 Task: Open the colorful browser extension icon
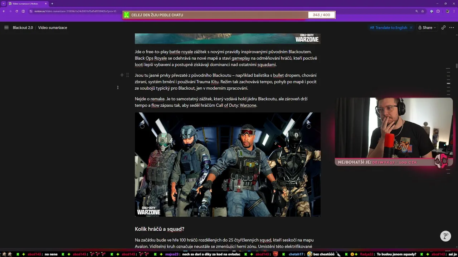432,11
